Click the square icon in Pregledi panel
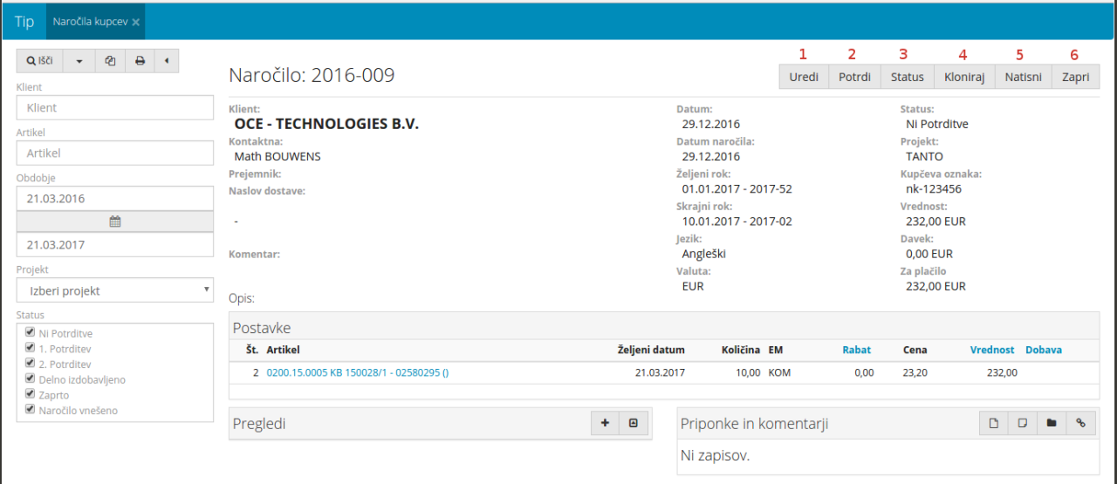The height and width of the screenshot is (484, 1117). [x=634, y=424]
